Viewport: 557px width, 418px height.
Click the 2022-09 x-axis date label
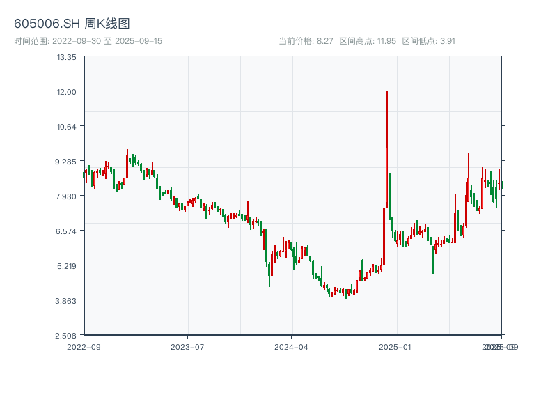tap(84, 346)
